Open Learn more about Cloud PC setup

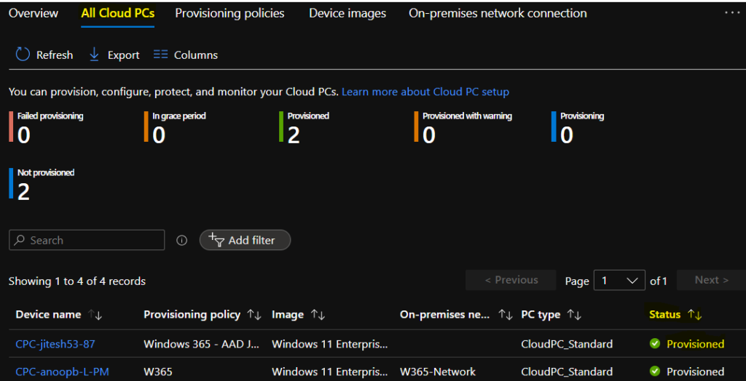425,92
